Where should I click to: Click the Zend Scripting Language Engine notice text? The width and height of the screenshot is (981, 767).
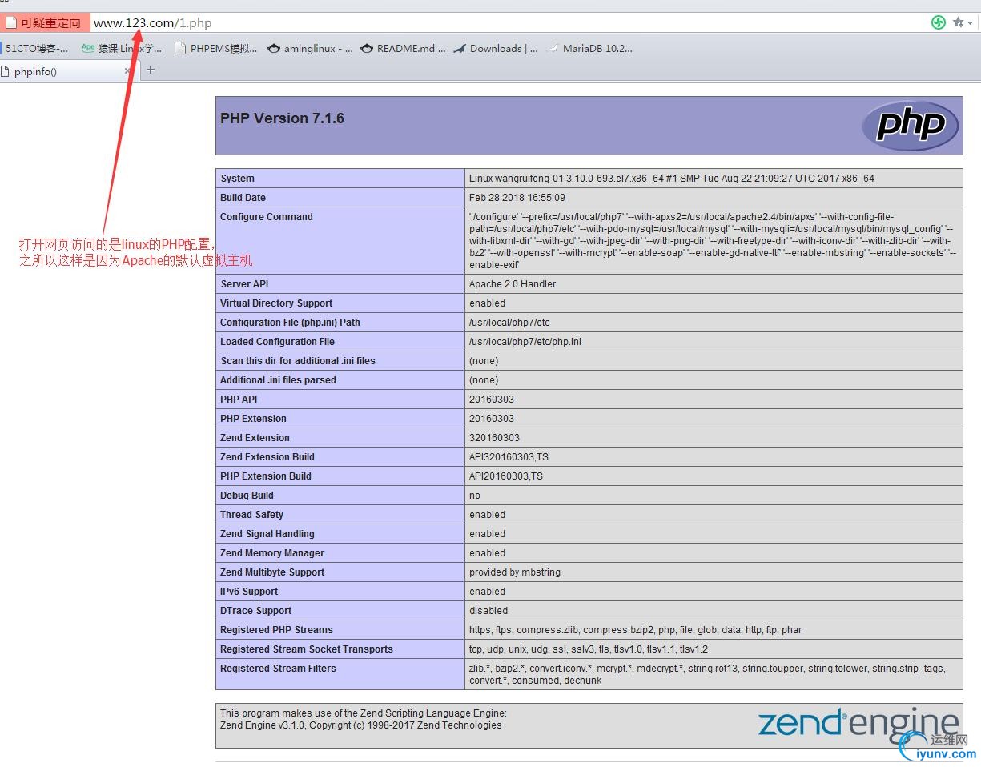[x=364, y=719]
